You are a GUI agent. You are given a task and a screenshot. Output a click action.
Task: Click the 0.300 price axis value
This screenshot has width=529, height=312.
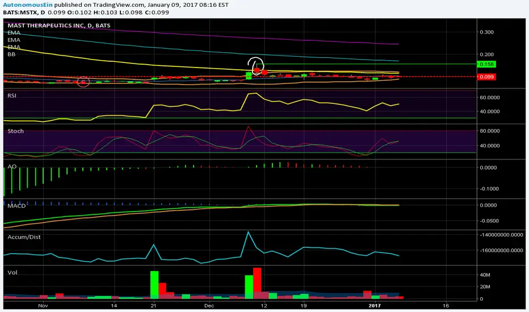[486, 32]
